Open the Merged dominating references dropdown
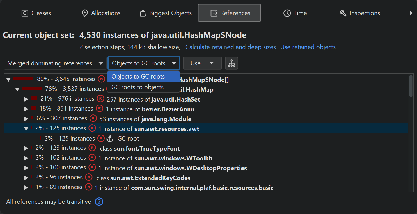 [55, 63]
